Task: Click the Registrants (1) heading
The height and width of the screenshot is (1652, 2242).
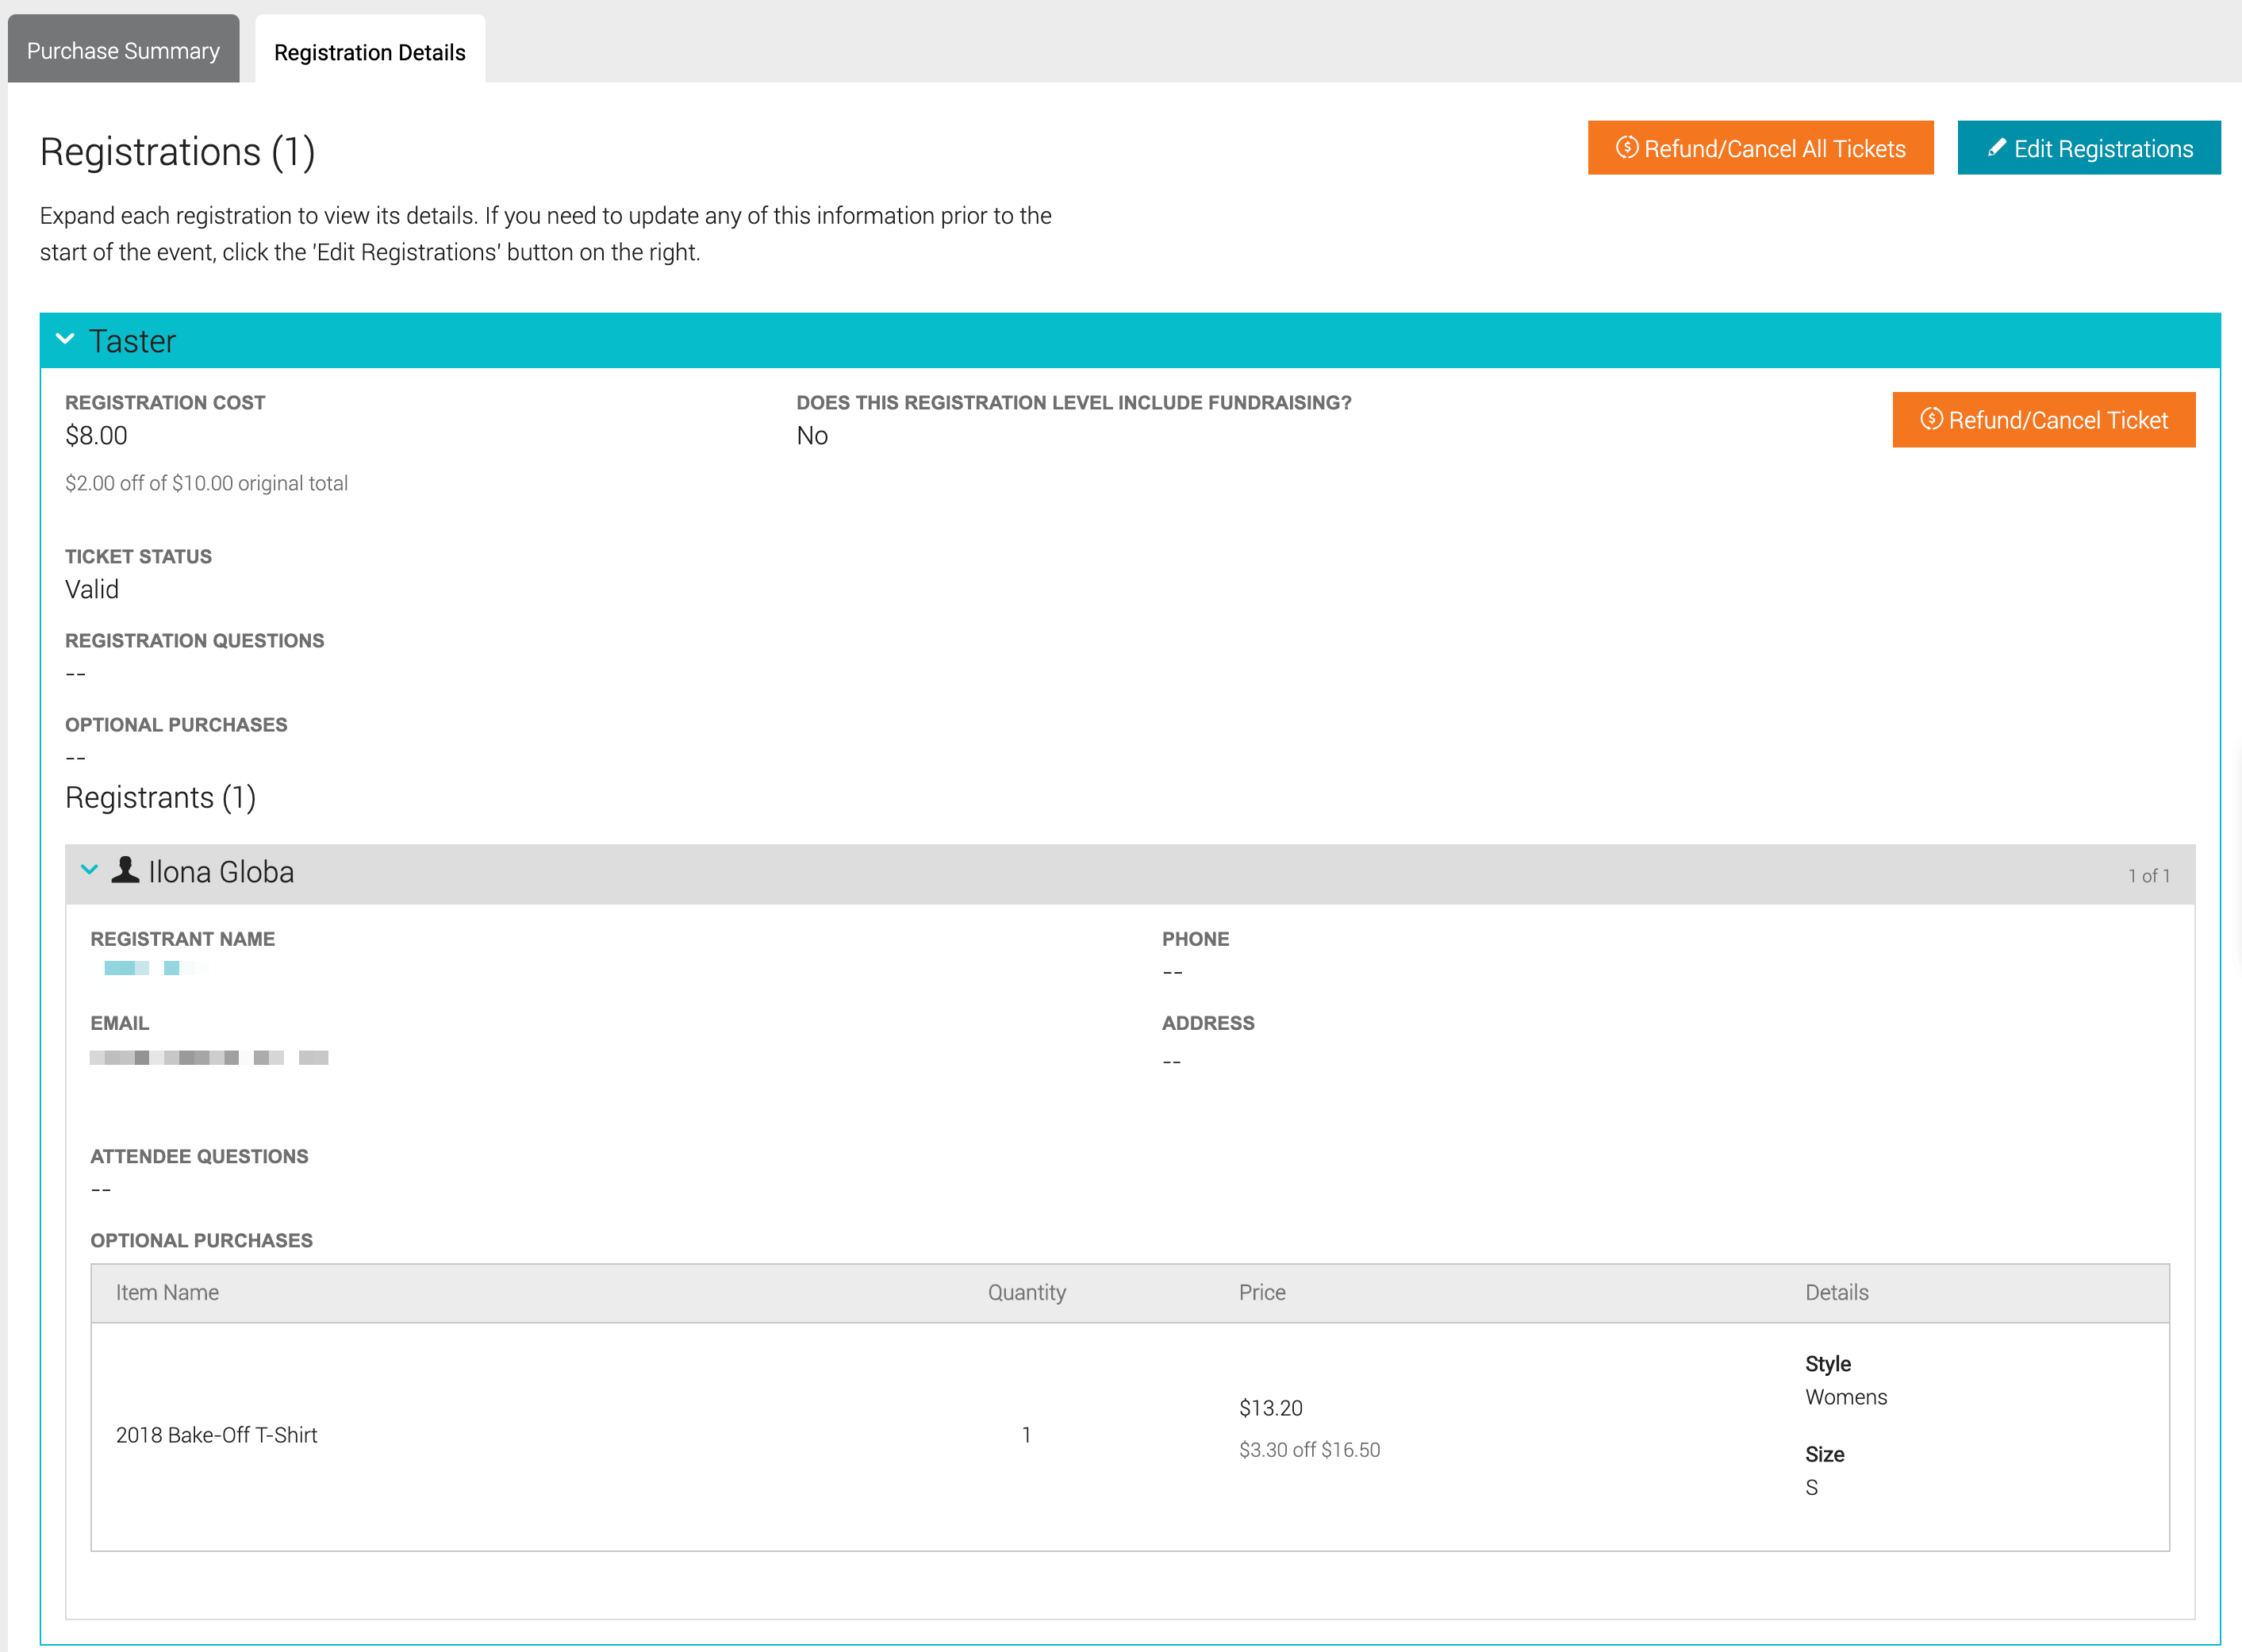Action: click(x=160, y=797)
